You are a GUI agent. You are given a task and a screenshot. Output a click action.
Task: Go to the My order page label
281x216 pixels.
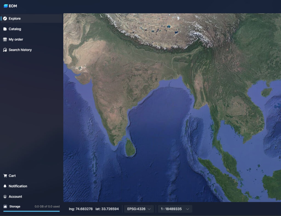(x=16, y=40)
